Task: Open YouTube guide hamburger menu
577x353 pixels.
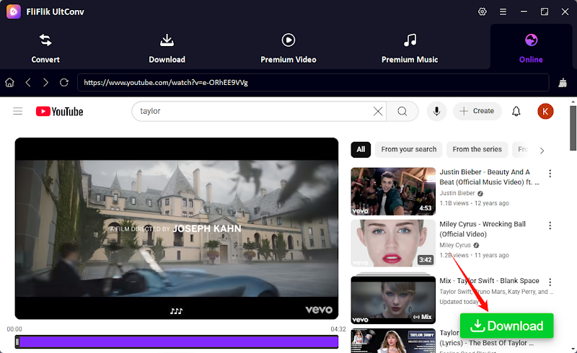Action: pos(17,111)
